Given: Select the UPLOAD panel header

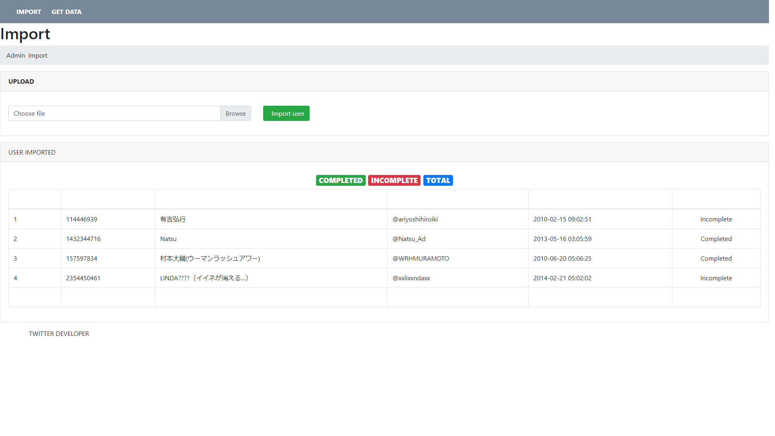Looking at the screenshot, I should (x=21, y=81).
